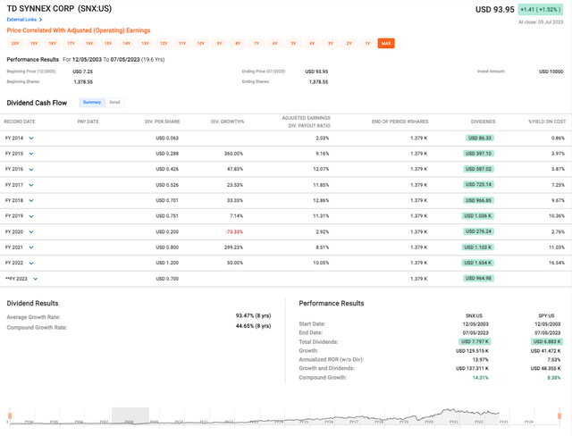Viewport: 572px width, 436px height.
Task: Click the External Links chevron arrow
Action: pyautogui.click(x=40, y=20)
